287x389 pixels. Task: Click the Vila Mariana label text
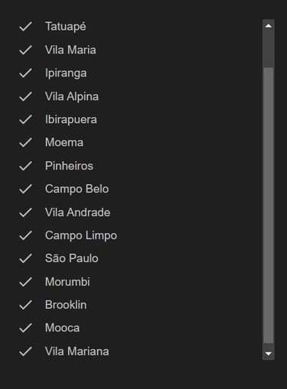click(x=77, y=352)
